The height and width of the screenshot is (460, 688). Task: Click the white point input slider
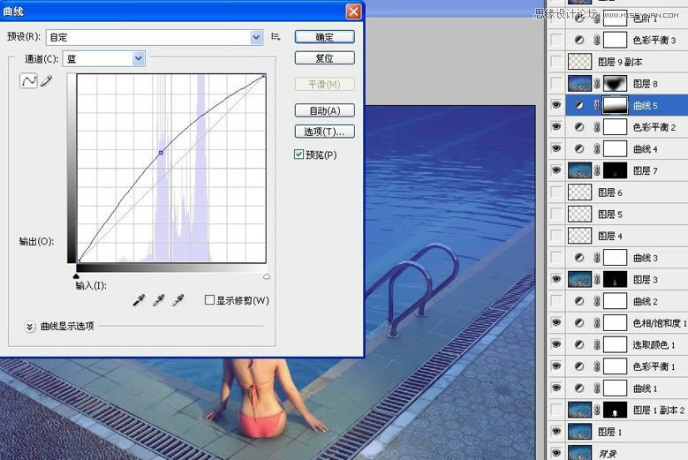point(267,275)
